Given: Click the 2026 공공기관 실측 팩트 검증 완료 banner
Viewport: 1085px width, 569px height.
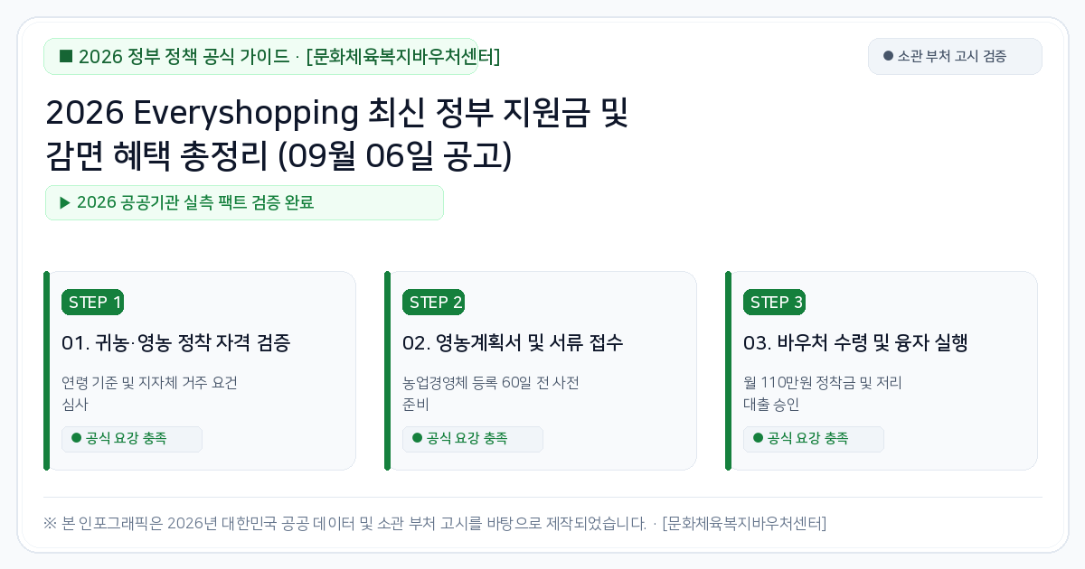Looking at the screenshot, I should click(244, 202).
